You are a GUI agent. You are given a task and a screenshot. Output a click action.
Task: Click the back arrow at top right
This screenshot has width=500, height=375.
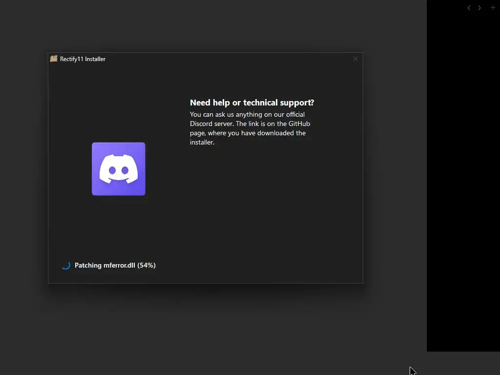pyautogui.click(x=469, y=8)
